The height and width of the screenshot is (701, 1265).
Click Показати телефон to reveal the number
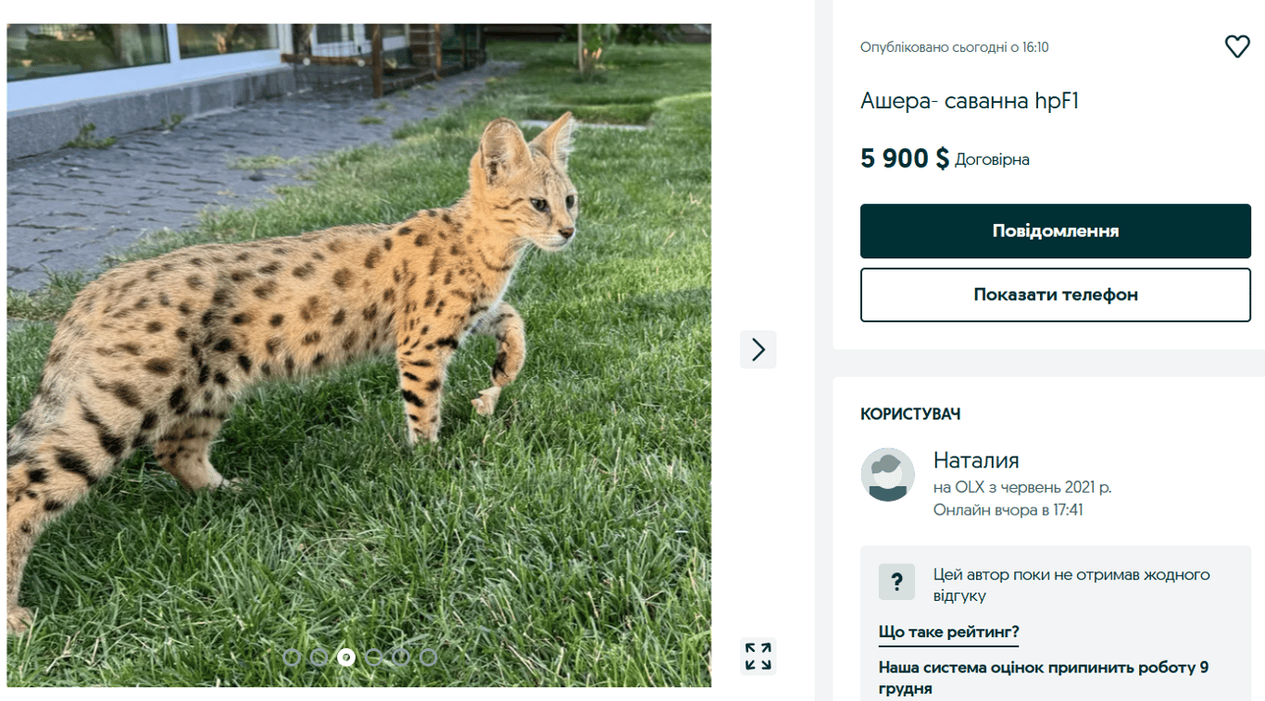pyautogui.click(x=1055, y=294)
